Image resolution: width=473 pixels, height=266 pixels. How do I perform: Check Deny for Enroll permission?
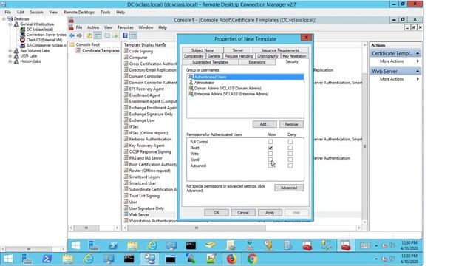(290, 160)
